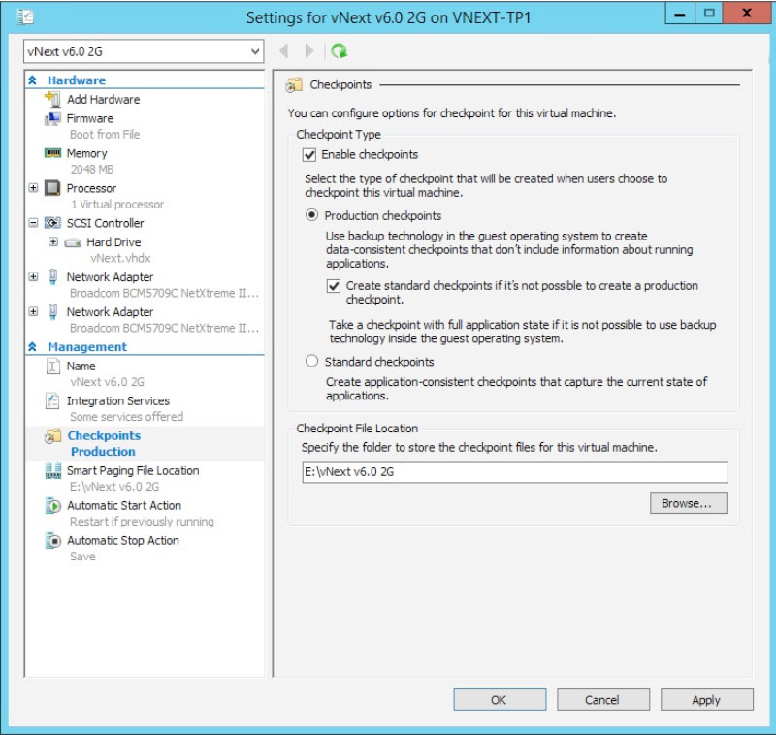This screenshot has width=776, height=735.
Task: Click 'Some services offered' text
Action: pos(127,417)
